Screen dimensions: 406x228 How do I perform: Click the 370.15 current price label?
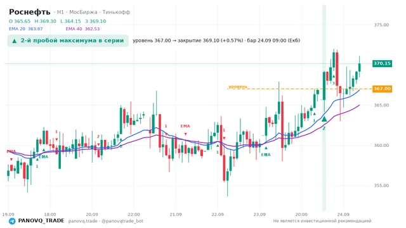[382, 63]
